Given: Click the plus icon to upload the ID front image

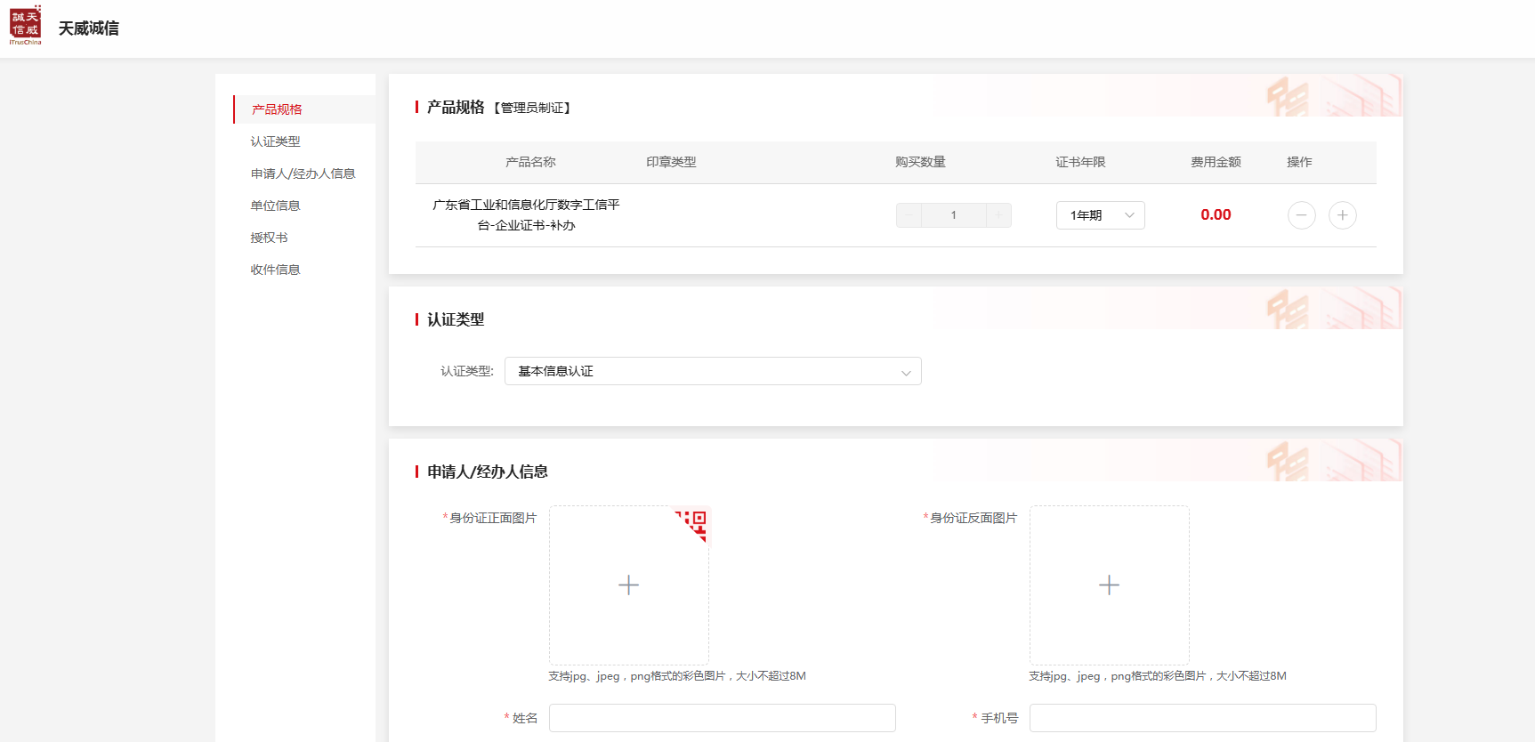Looking at the screenshot, I should point(628,585).
